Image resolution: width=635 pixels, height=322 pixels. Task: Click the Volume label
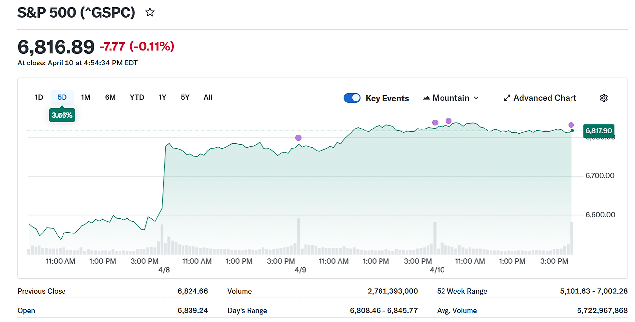click(x=240, y=291)
